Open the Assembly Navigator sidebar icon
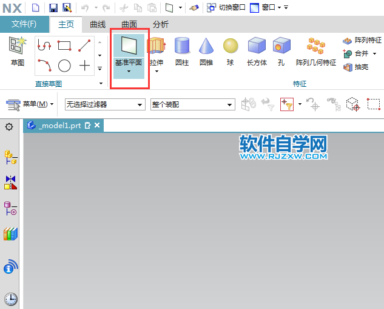This screenshot has height=309, width=384. pos(11,157)
